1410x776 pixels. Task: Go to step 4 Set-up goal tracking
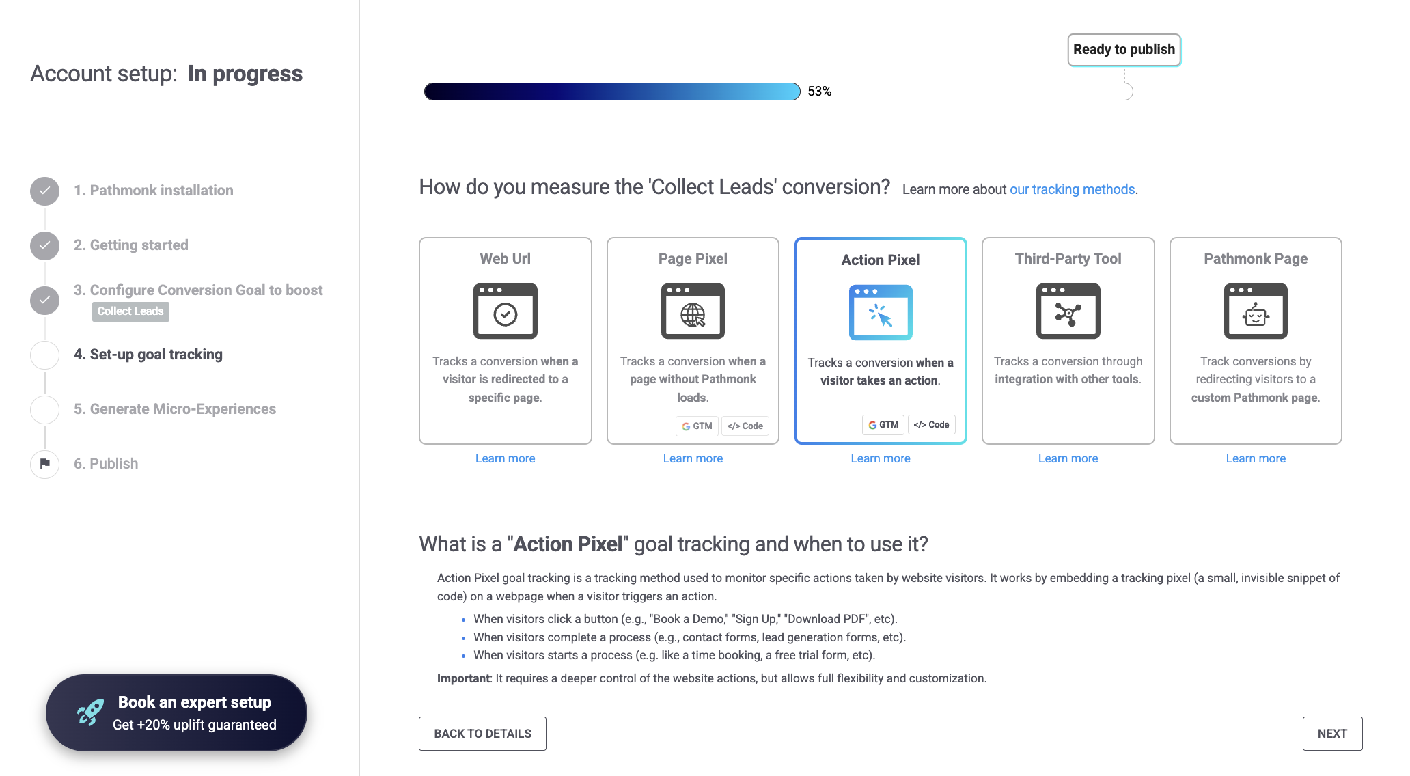pyautogui.click(x=148, y=355)
